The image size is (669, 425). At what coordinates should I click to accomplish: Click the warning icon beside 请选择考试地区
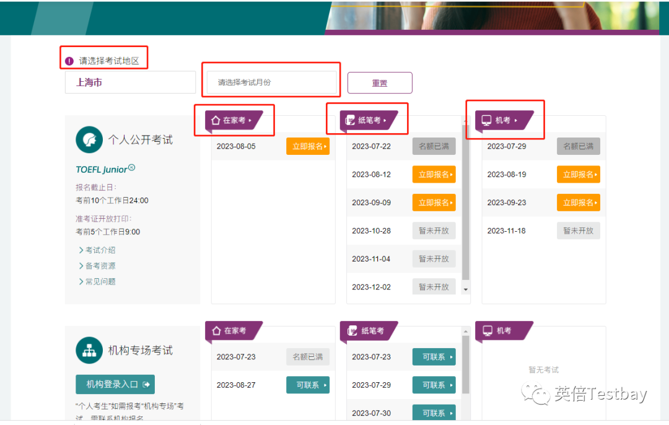click(69, 61)
